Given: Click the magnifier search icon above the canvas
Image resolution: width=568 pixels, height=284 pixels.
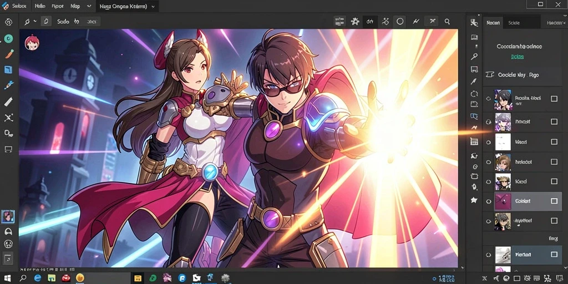Looking at the screenshot, I should 448,22.
